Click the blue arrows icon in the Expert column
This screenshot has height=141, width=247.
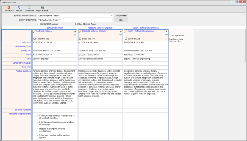(166, 35)
